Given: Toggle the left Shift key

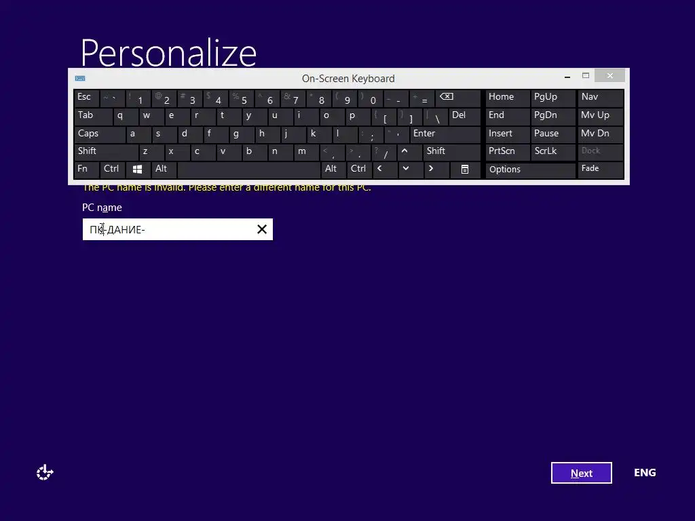Looking at the screenshot, I should (106, 152).
